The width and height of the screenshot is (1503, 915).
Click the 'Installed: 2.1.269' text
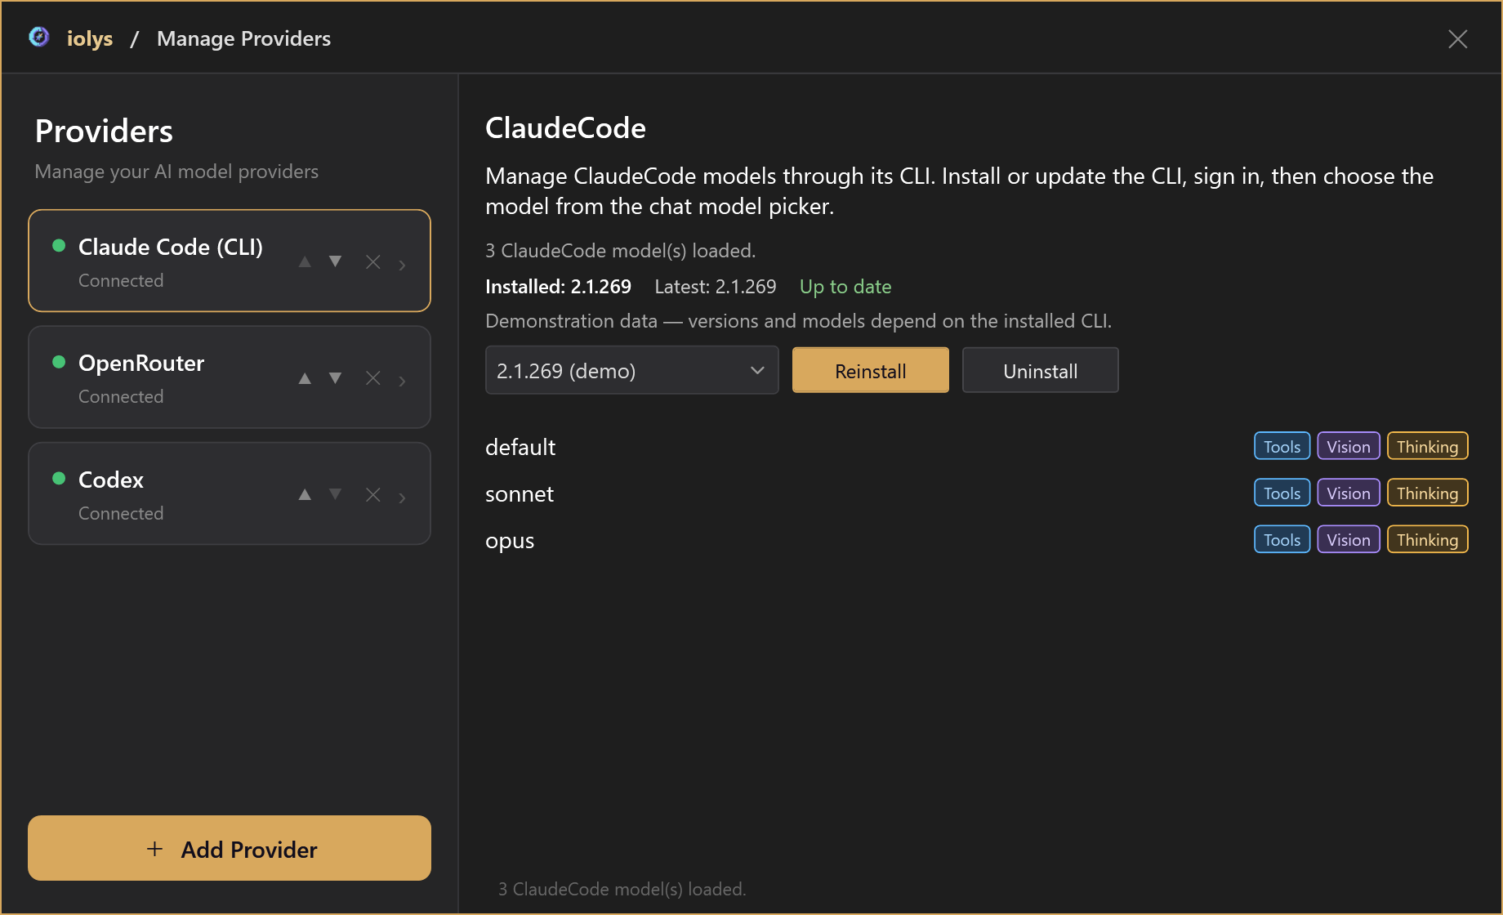coord(558,287)
